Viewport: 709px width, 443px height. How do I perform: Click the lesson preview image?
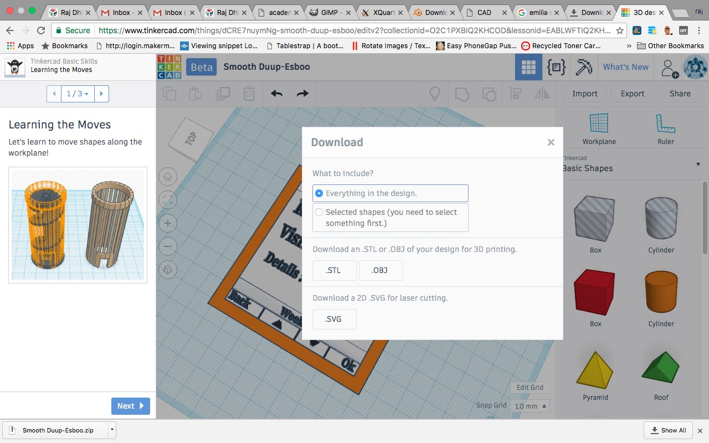(78, 225)
